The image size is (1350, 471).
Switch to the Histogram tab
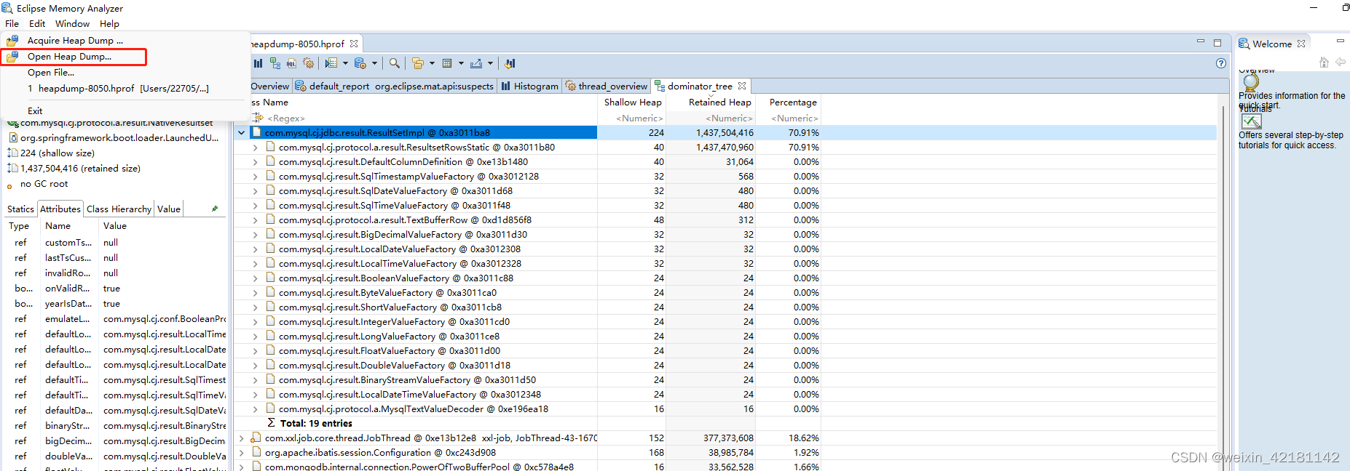530,86
